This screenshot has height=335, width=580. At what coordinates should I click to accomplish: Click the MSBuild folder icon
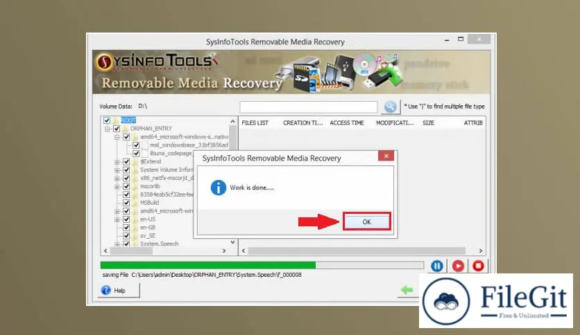tap(135, 203)
